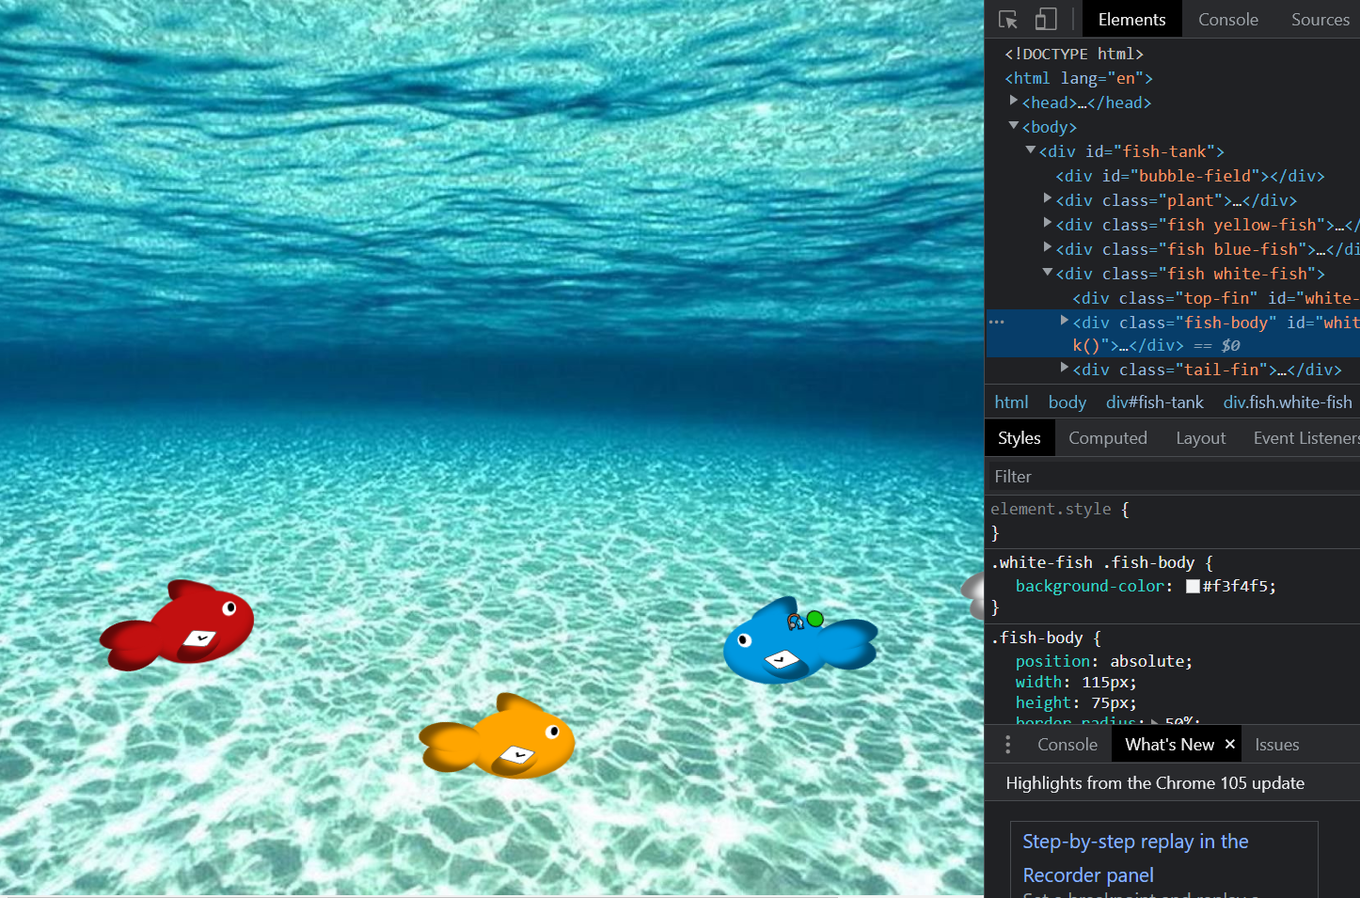Switch to the drawer Console tab

[x=1067, y=745]
